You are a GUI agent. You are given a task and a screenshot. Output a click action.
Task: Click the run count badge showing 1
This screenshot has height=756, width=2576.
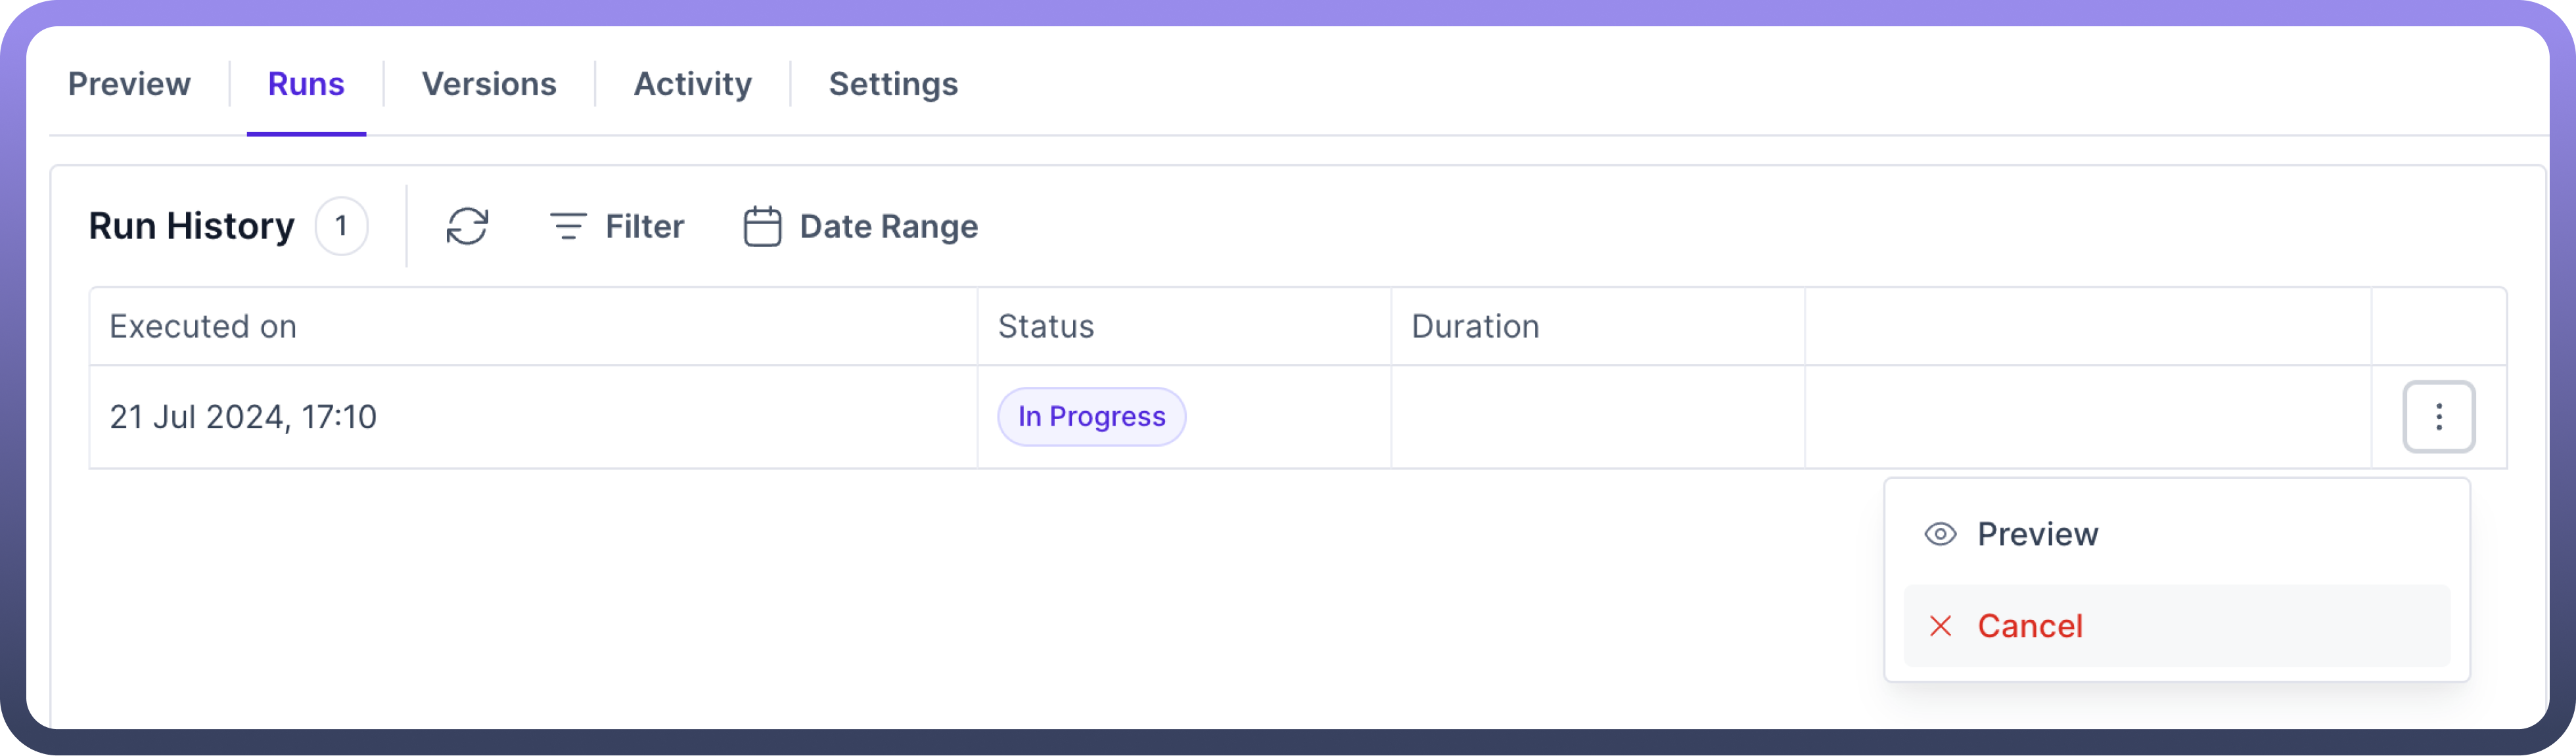(341, 226)
